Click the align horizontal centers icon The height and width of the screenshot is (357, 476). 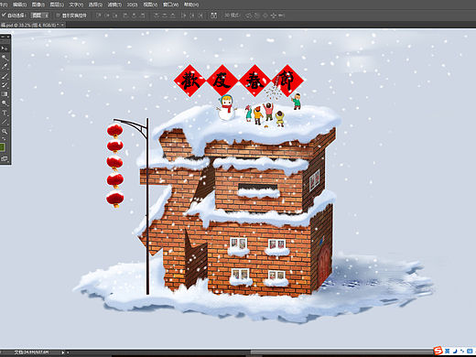tap(134, 15)
